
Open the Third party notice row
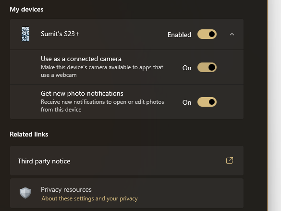click(127, 161)
